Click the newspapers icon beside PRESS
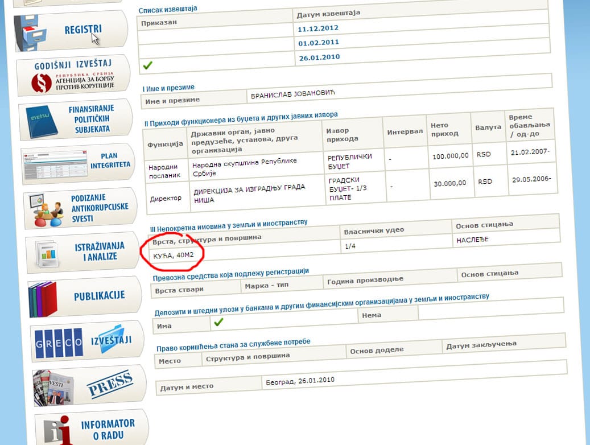The height and width of the screenshot is (445, 590). [x=53, y=388]
